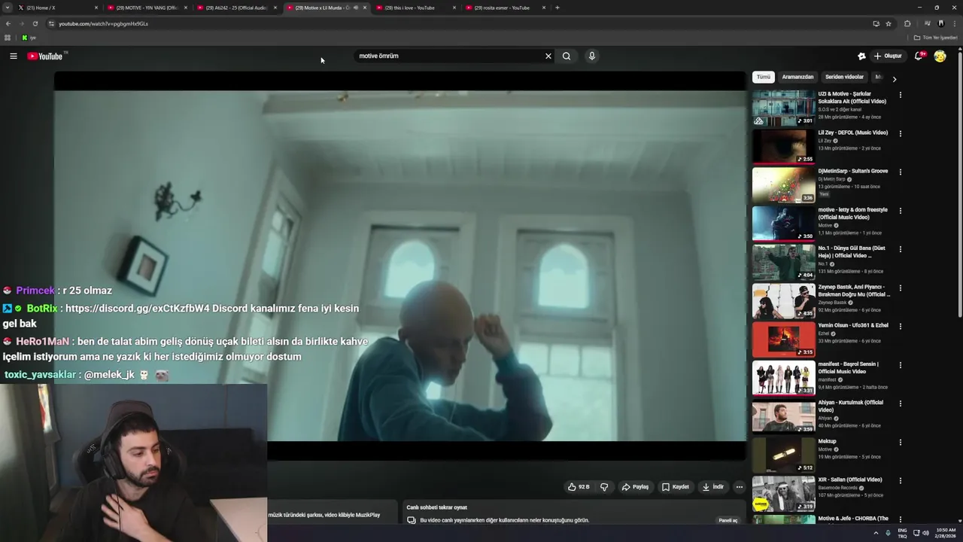This screenshot has width=963, height=542.
Task: Save the video with Kaydet
Action: (676, 487)
